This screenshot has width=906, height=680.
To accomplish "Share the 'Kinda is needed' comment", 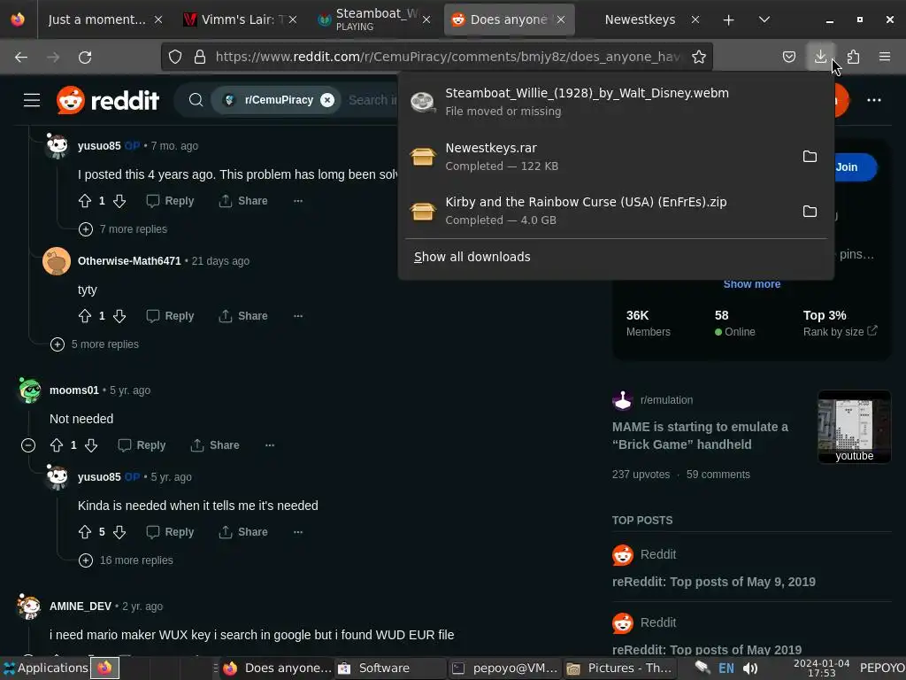I will point(243,532).
